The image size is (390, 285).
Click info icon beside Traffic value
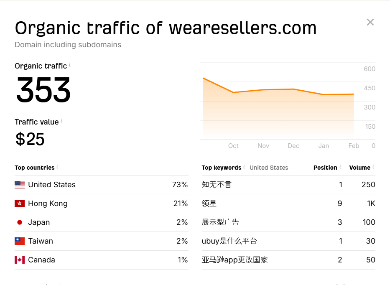pos(61,121)
